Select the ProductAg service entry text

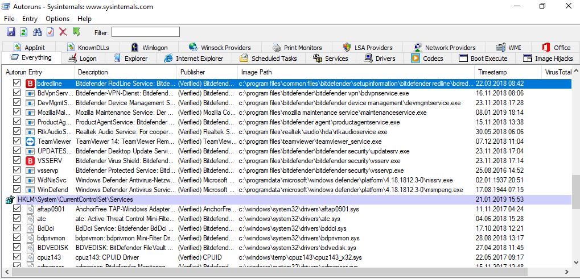coord(55,122)
